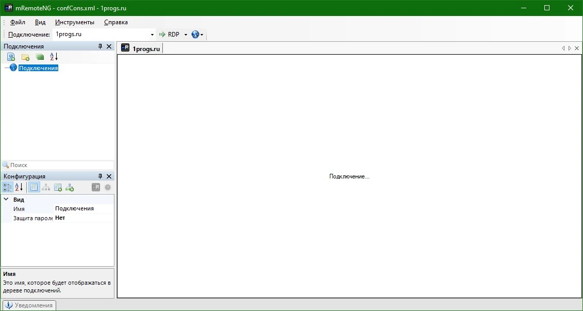Switch config grid to categorized view
The width and height of the screenshot is (583, 311).
click(x=7, y=187)
